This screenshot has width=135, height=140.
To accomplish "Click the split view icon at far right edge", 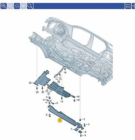I will (133, 6).
